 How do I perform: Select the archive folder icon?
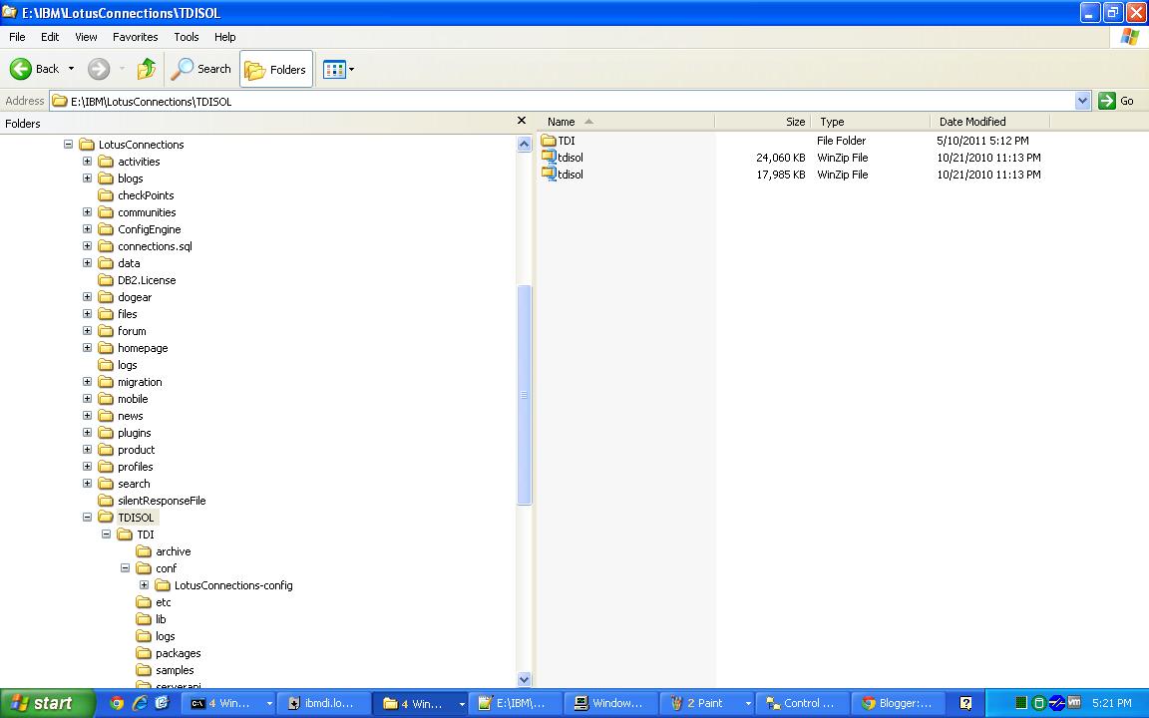(x=144, y=551)
